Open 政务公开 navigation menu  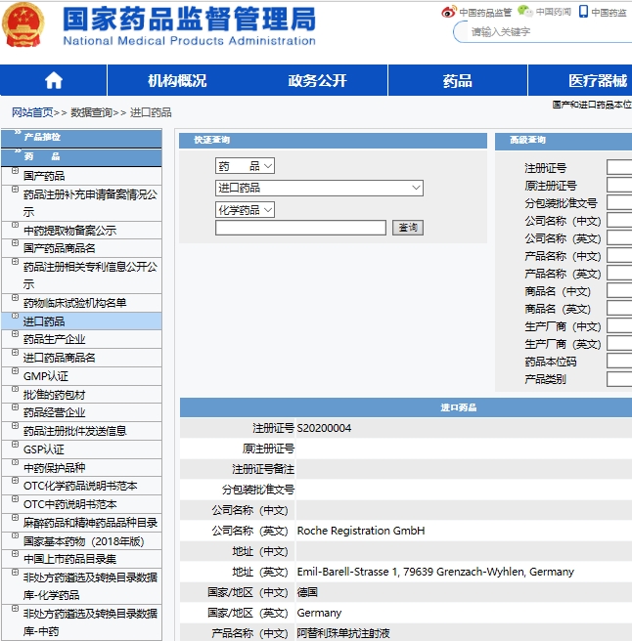pos(318,80)
